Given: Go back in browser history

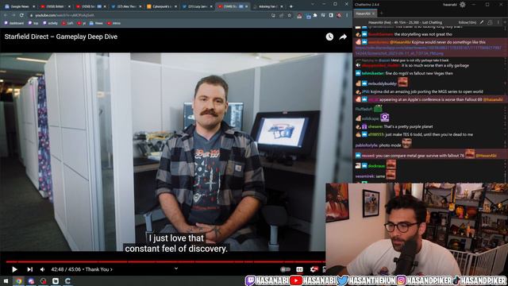Looking at the screenshot, I should (6, 15).
